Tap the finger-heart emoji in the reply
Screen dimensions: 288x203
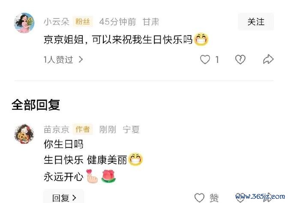92,176
